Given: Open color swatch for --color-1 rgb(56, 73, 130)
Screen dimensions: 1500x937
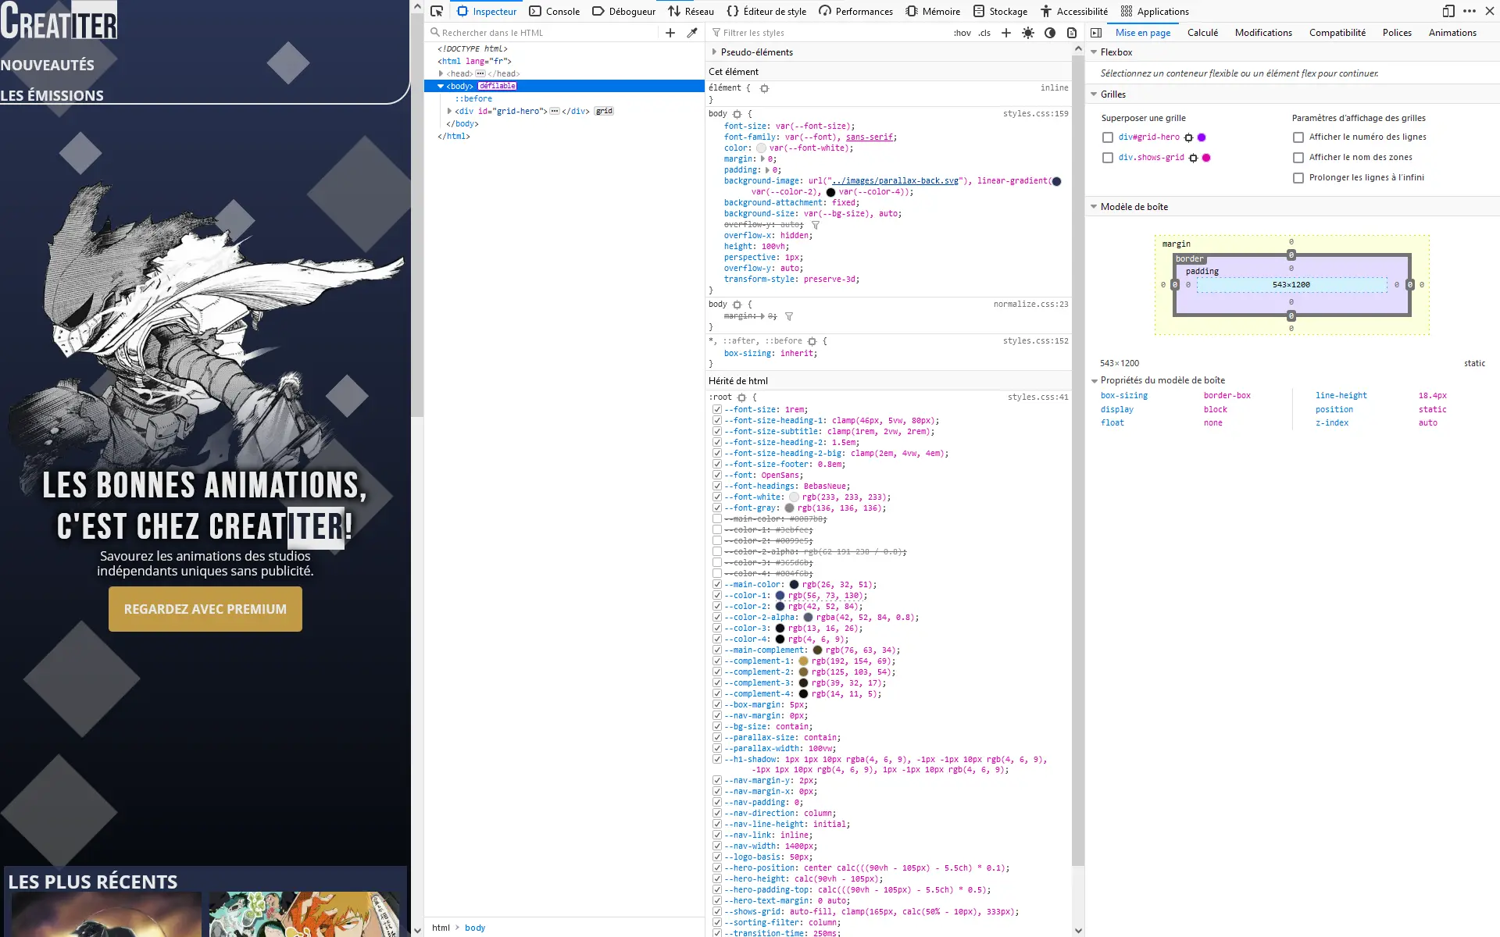Looking at the screenshot, I should coord(780,595).
